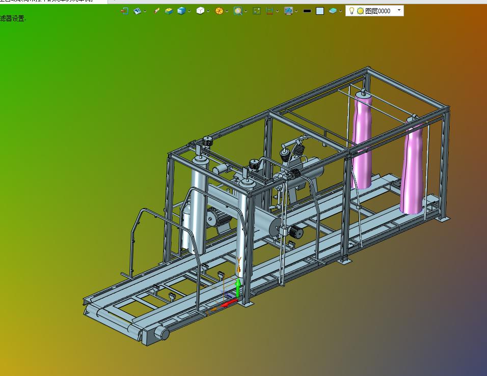Click the blue shaded cube icon

181,11
